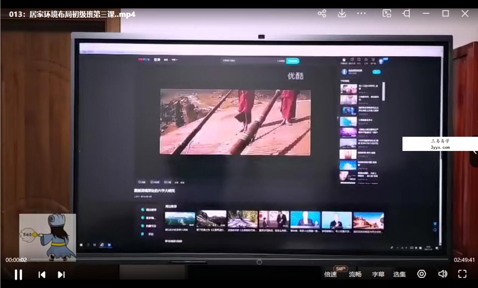Skip to the next video
The height and width of the screenshot is (288, 478).
61,275
